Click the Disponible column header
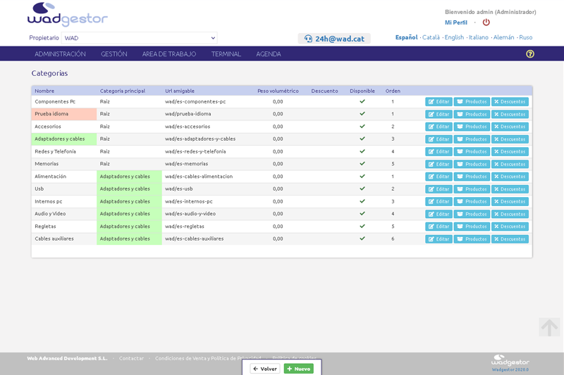This screenshot has width=564, height=375. pyautogui.click(x=362, y=91)
